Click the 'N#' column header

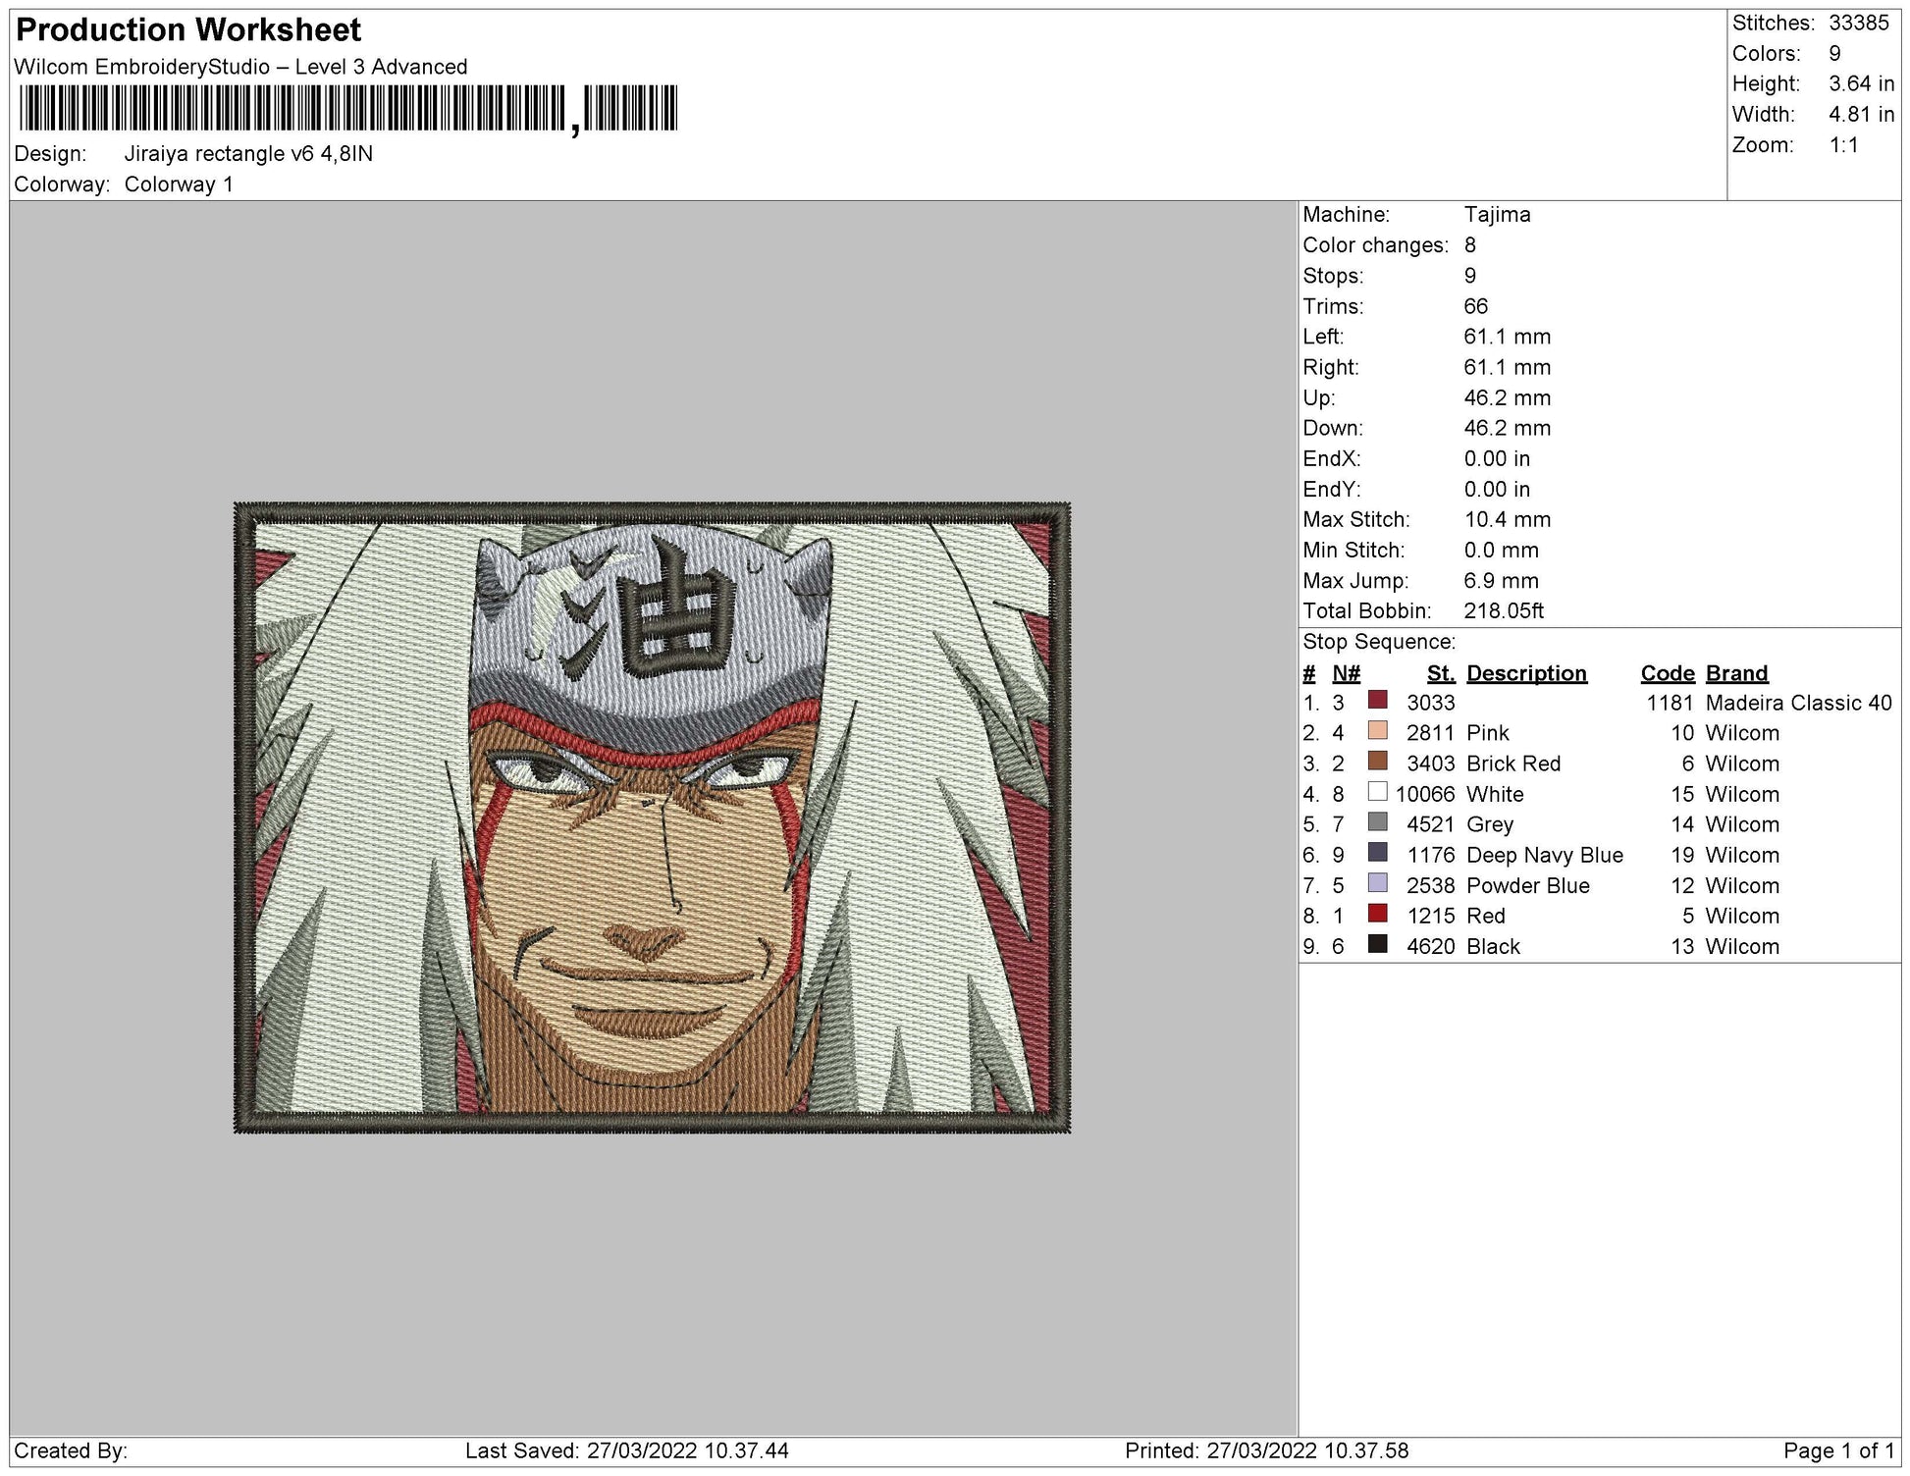tap(1346, 673)
